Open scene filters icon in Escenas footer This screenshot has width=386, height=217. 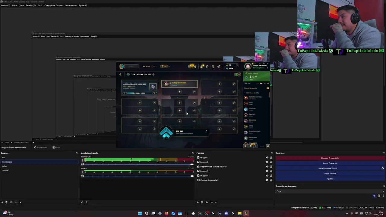[11, 202]
